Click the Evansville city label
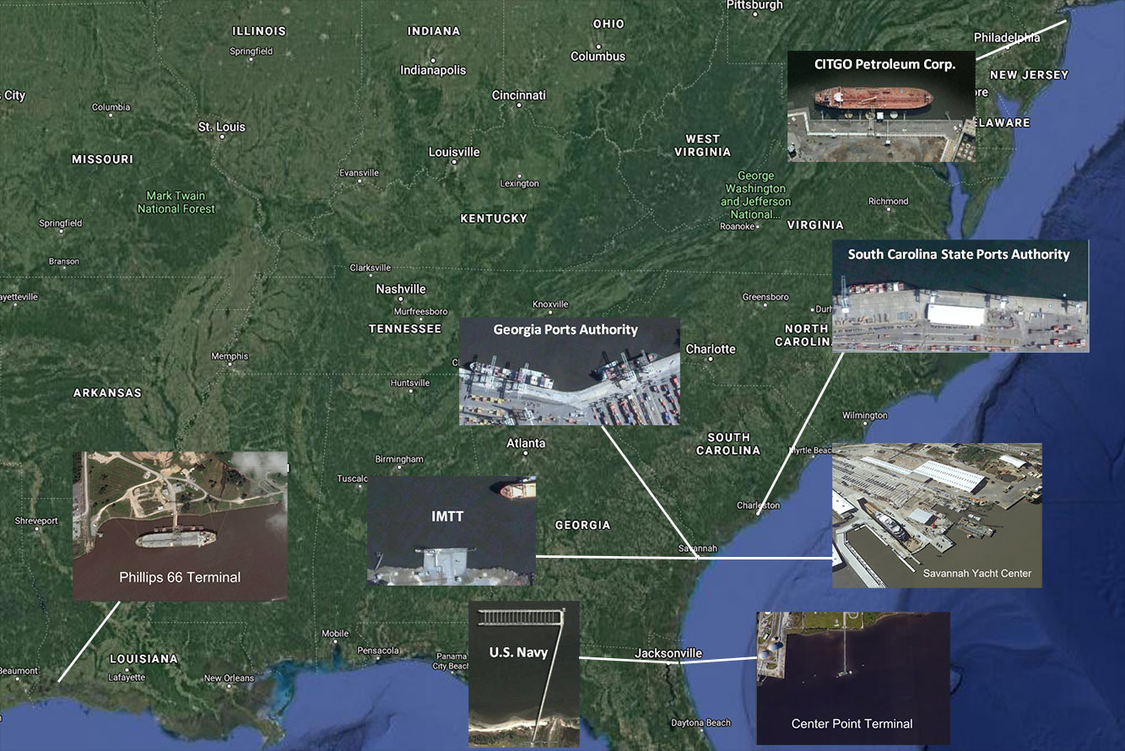The width and height of the screenshot is (1125, 751). click(x=359, y=173)
